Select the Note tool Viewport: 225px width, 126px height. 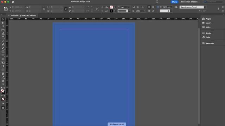point(3,74)
